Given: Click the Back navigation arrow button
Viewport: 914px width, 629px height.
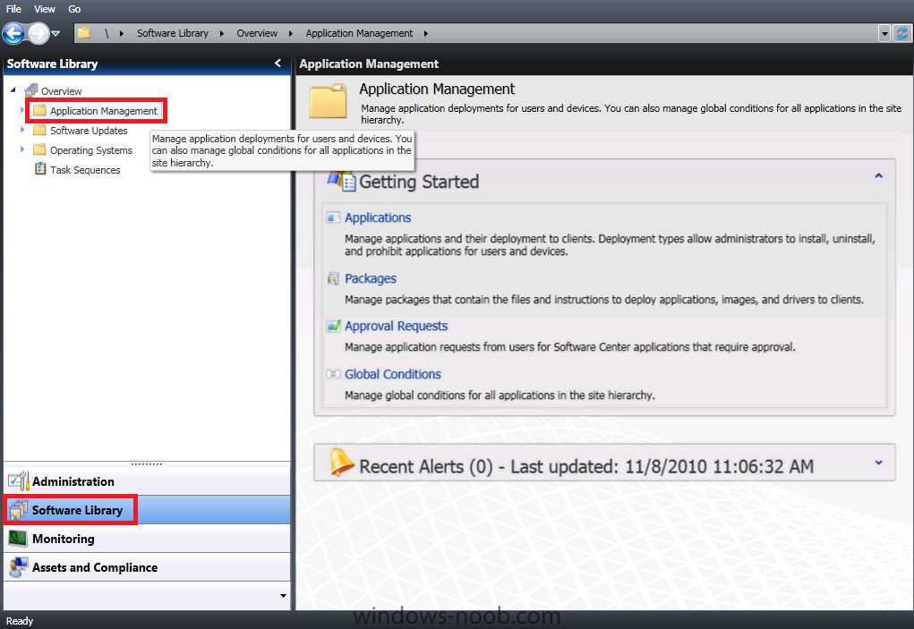Looking at the screenshot, I should (x=13, y=33).
